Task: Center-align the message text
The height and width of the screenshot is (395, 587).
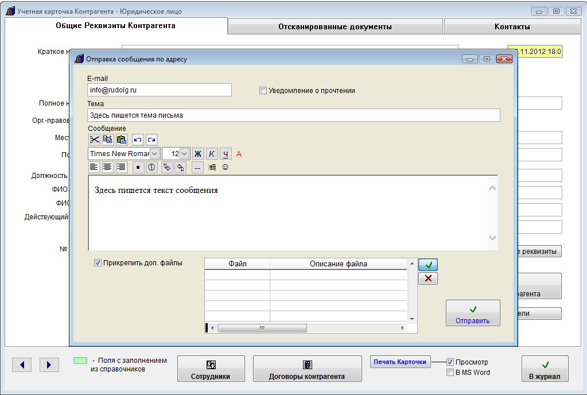Action: pyautogui.click(x=107, y=168)
